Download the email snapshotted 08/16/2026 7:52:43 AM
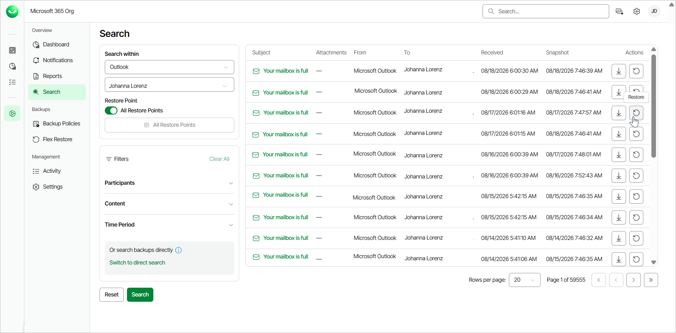 pos(619,176)
